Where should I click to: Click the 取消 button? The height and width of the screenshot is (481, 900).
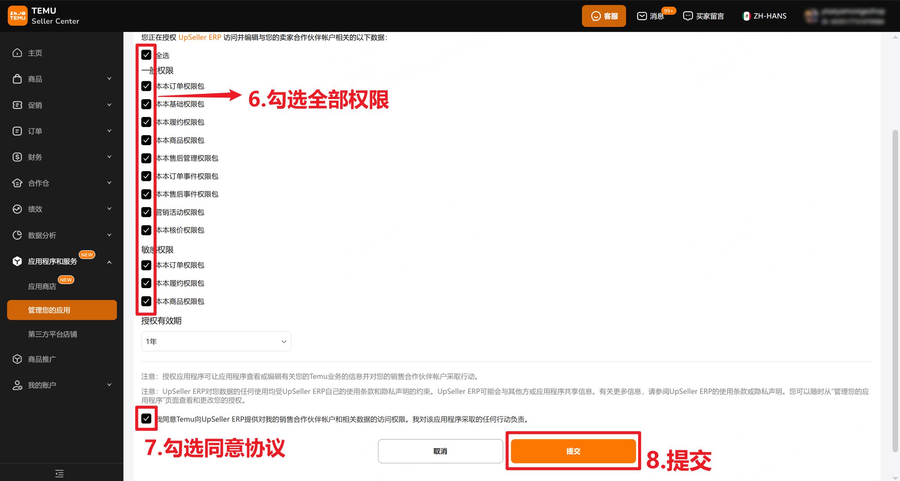click(x=440, y=451)
